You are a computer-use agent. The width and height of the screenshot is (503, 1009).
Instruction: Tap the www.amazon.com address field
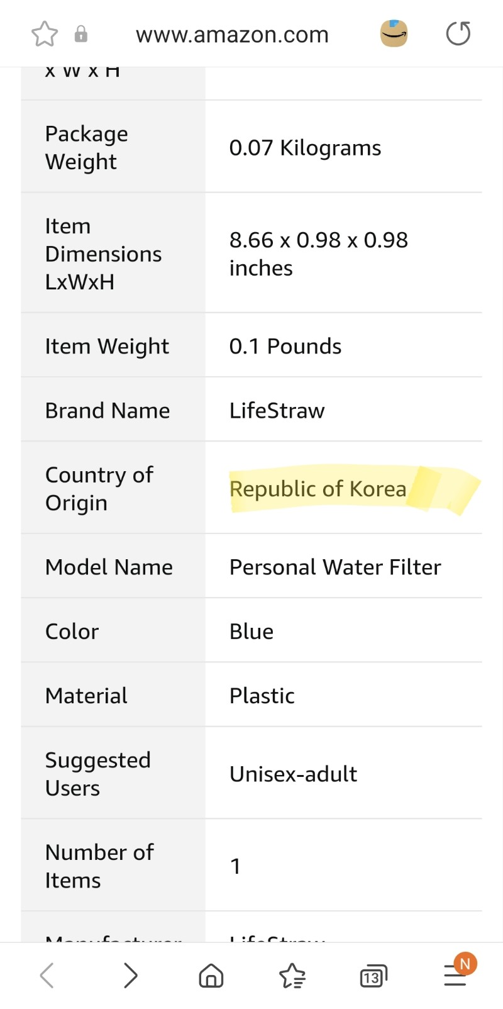pos(233,35)
